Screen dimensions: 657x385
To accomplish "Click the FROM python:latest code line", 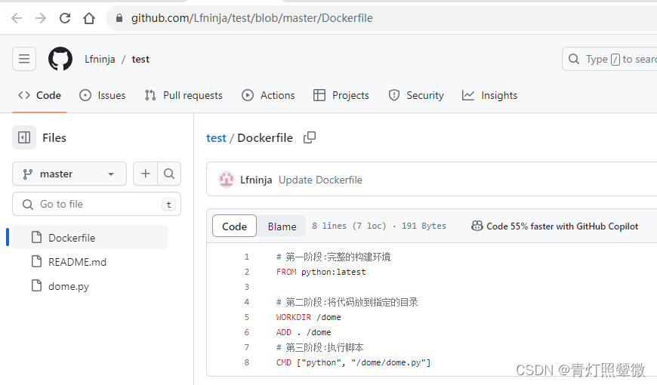I will click(x=321, y=272).
